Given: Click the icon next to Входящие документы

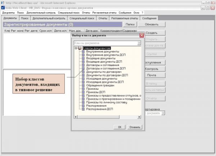Looking at the screenshot, I should point(83,58).
